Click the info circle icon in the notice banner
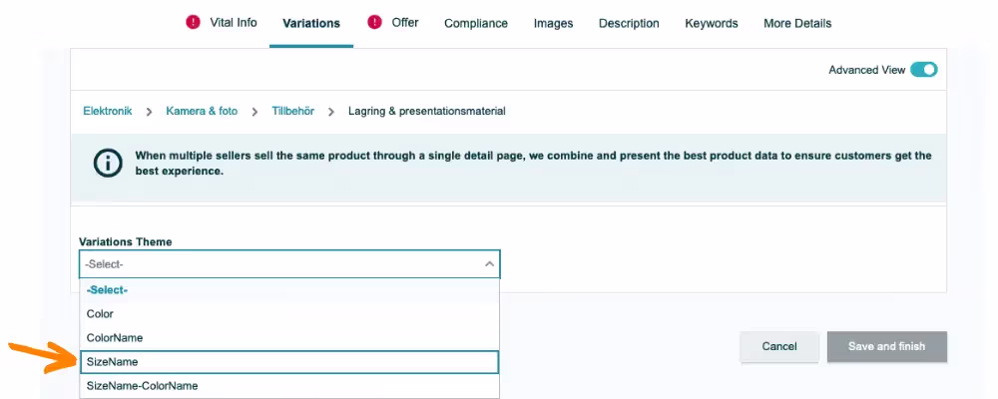Screen dimensions: 998x399 point(108,164)
